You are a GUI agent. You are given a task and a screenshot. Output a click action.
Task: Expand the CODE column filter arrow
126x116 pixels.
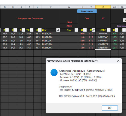tap(109, 30)
